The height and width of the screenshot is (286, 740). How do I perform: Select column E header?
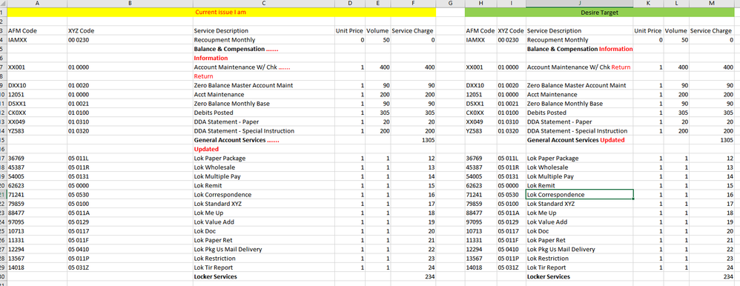[x=377, y=3]
